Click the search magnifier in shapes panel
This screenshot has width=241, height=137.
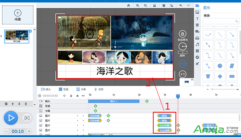pyautogui.click(x=237, y=21)
